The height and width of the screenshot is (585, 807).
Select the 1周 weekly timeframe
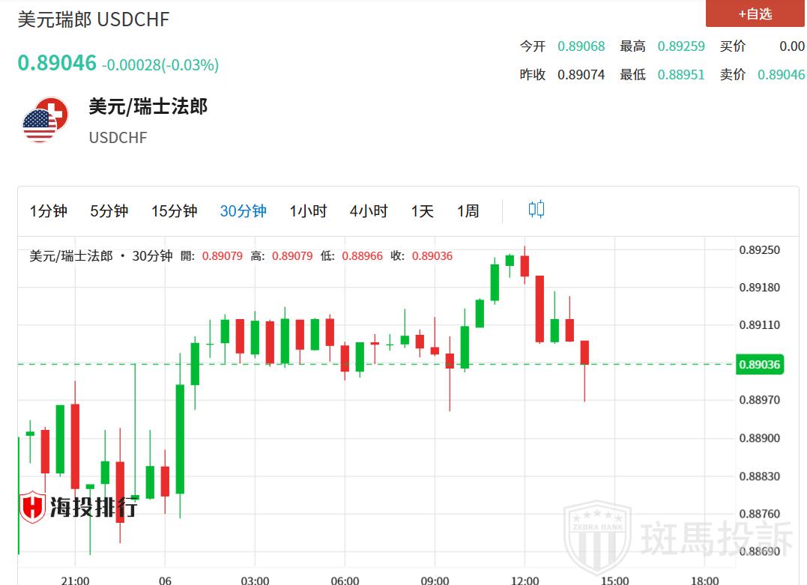(x=468, y=211)
